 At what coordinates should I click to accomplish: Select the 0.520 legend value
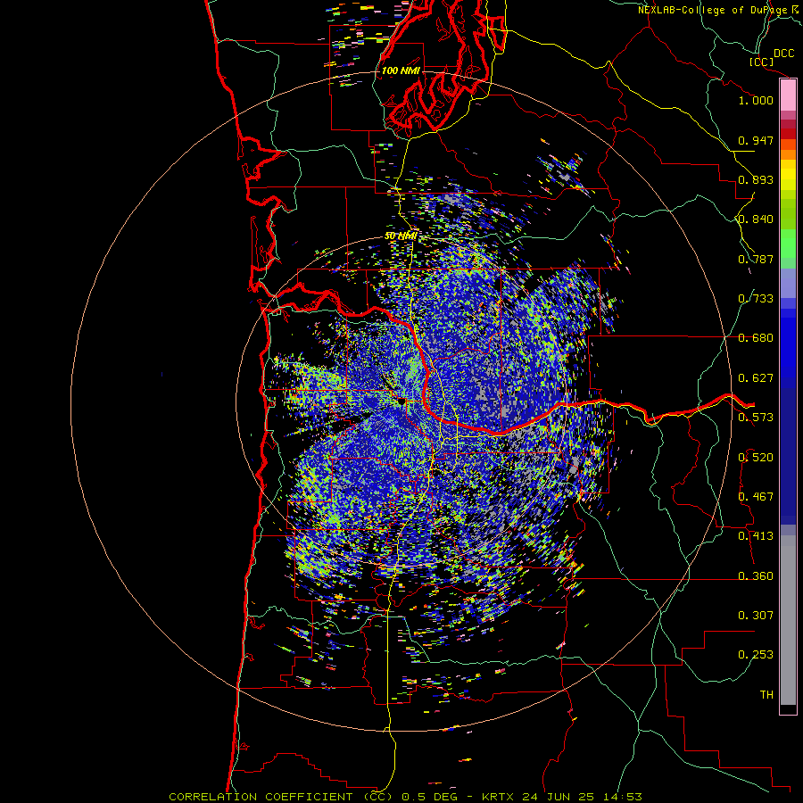click(x=756, y=458)
